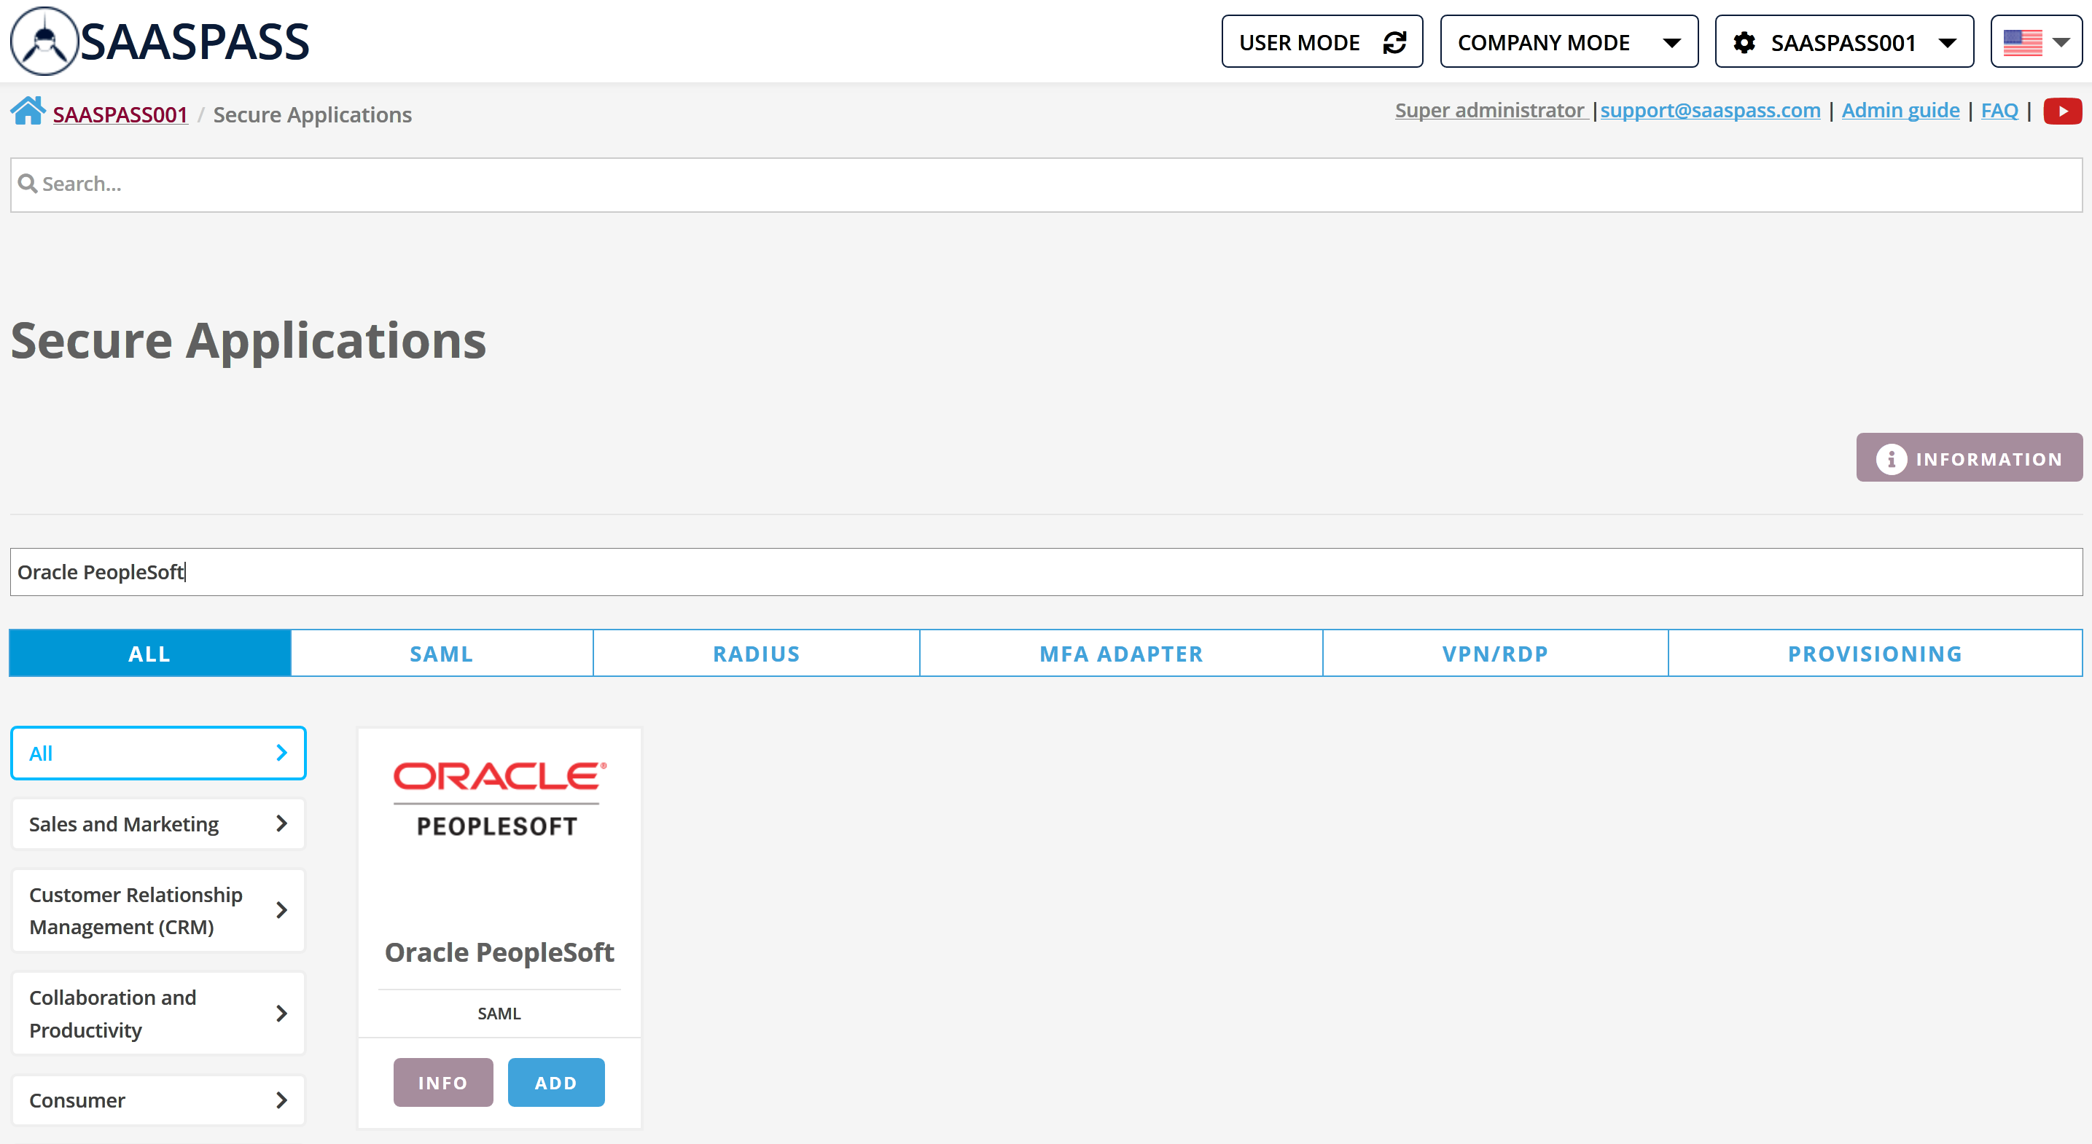Click the refresh icon inside USER MODE

click(x=1394, y=42)
